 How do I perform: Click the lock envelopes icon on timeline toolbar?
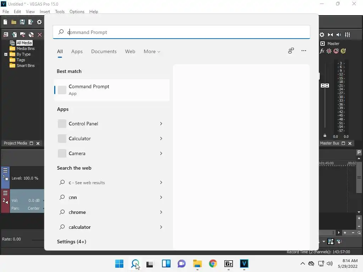331,242
